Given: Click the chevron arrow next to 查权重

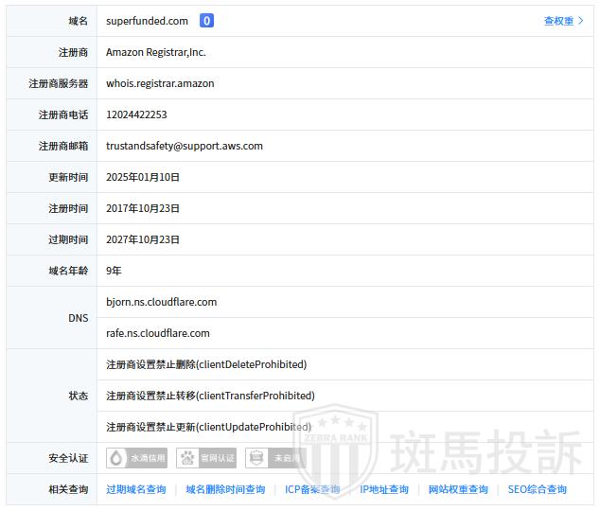Looking at the screenshot, I should click(581, 21).
